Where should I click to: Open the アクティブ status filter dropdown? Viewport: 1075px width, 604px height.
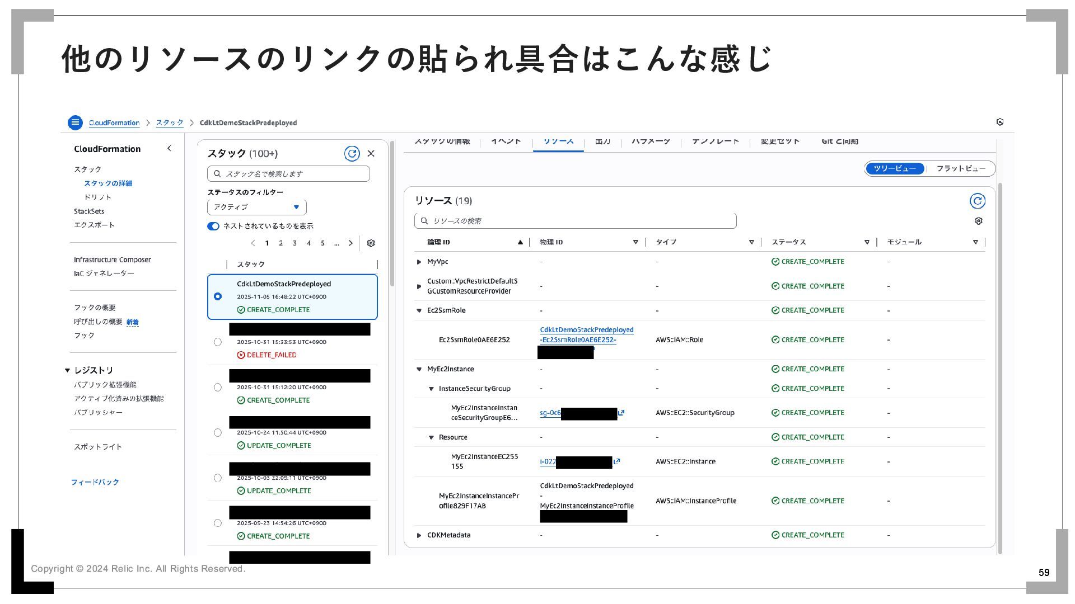[x=256, y=207]
